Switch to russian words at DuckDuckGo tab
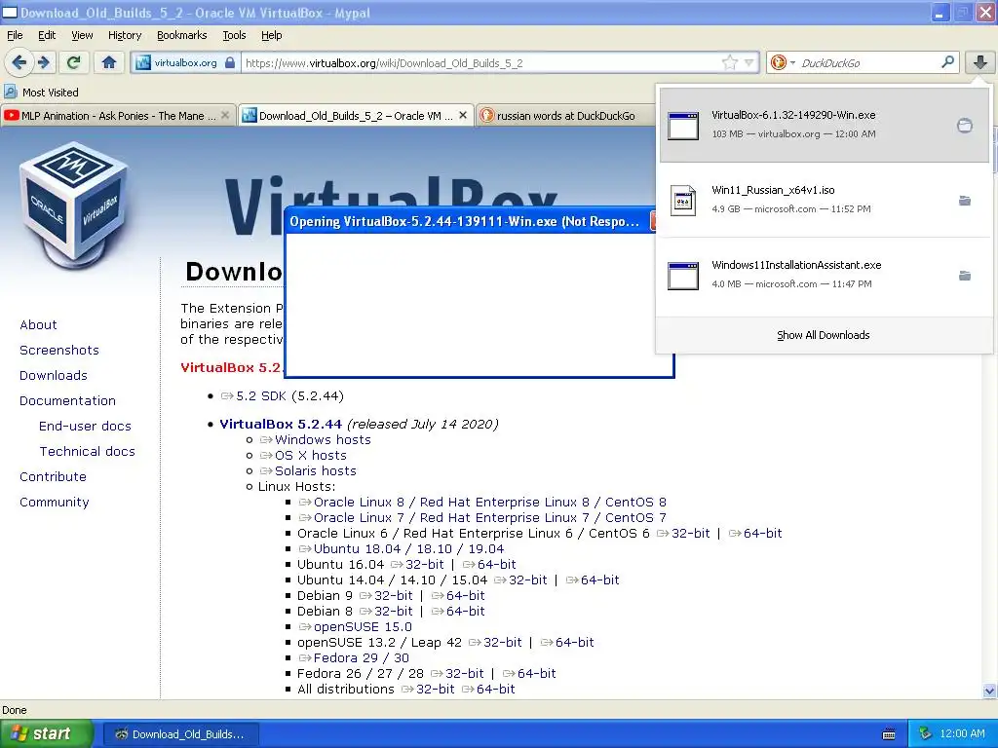This screenshot has height=748, width=998. tap(566, 116)
